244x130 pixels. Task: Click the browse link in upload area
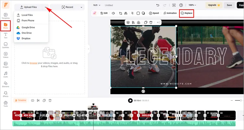pyautogui.click(x=33, y=63)
